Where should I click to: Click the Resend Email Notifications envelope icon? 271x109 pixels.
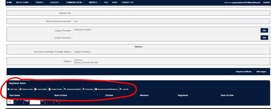pos(96,89)
